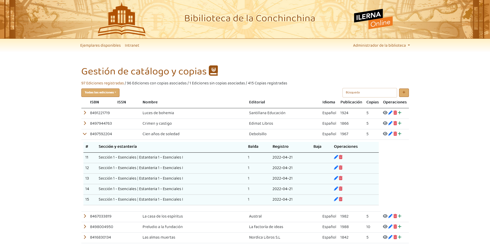Image resolution: width=490 pixels, height=245 pixels.
Task: Open the Todas las ediciones filter dropdown
Action: (100, 93)
